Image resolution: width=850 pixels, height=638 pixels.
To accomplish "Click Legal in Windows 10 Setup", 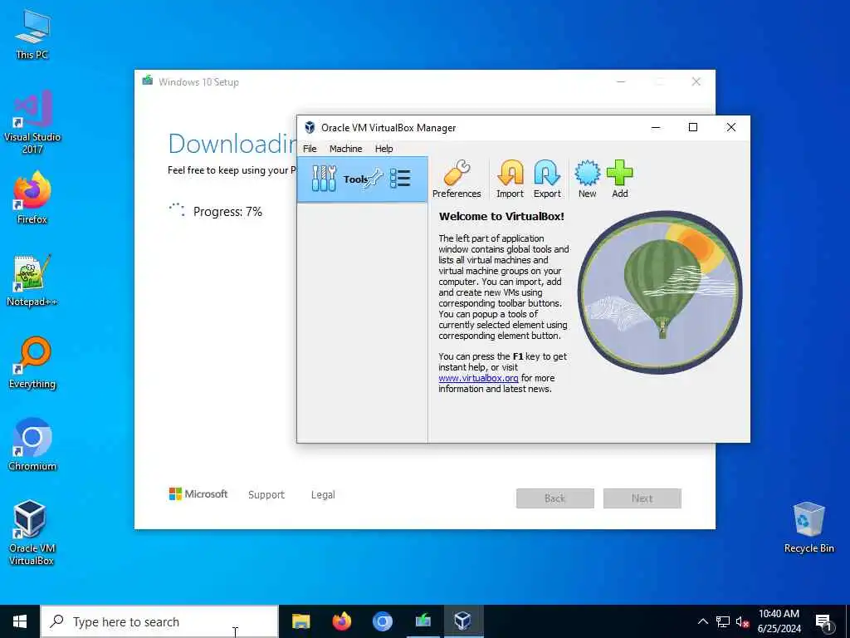I will (323, 495).
